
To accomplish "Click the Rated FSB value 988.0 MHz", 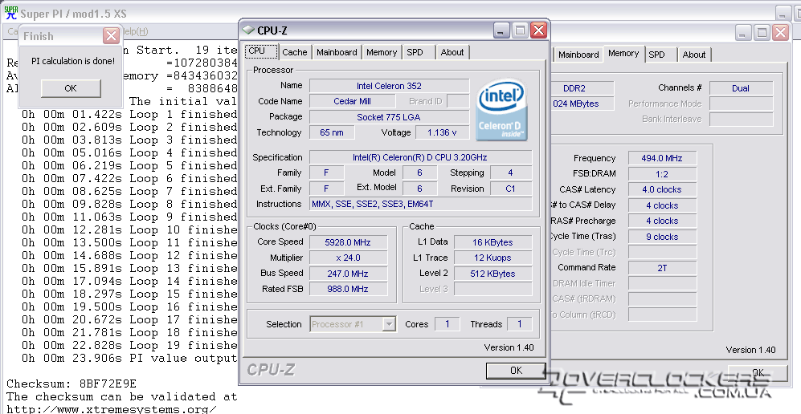I will pos(348,289).
